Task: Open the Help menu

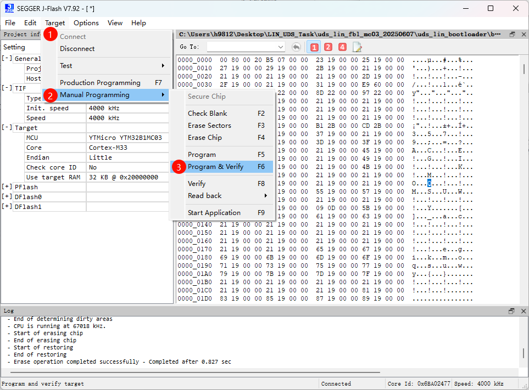Action: click(x=138, y=23)
